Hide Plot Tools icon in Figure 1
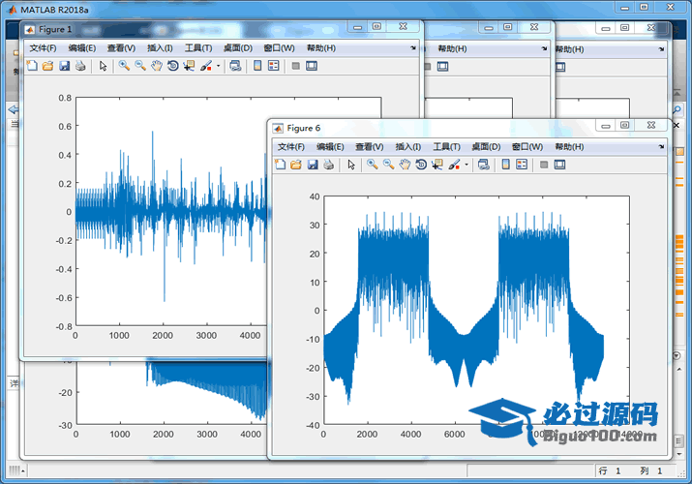The image size is (692, 484). [296, 66]
